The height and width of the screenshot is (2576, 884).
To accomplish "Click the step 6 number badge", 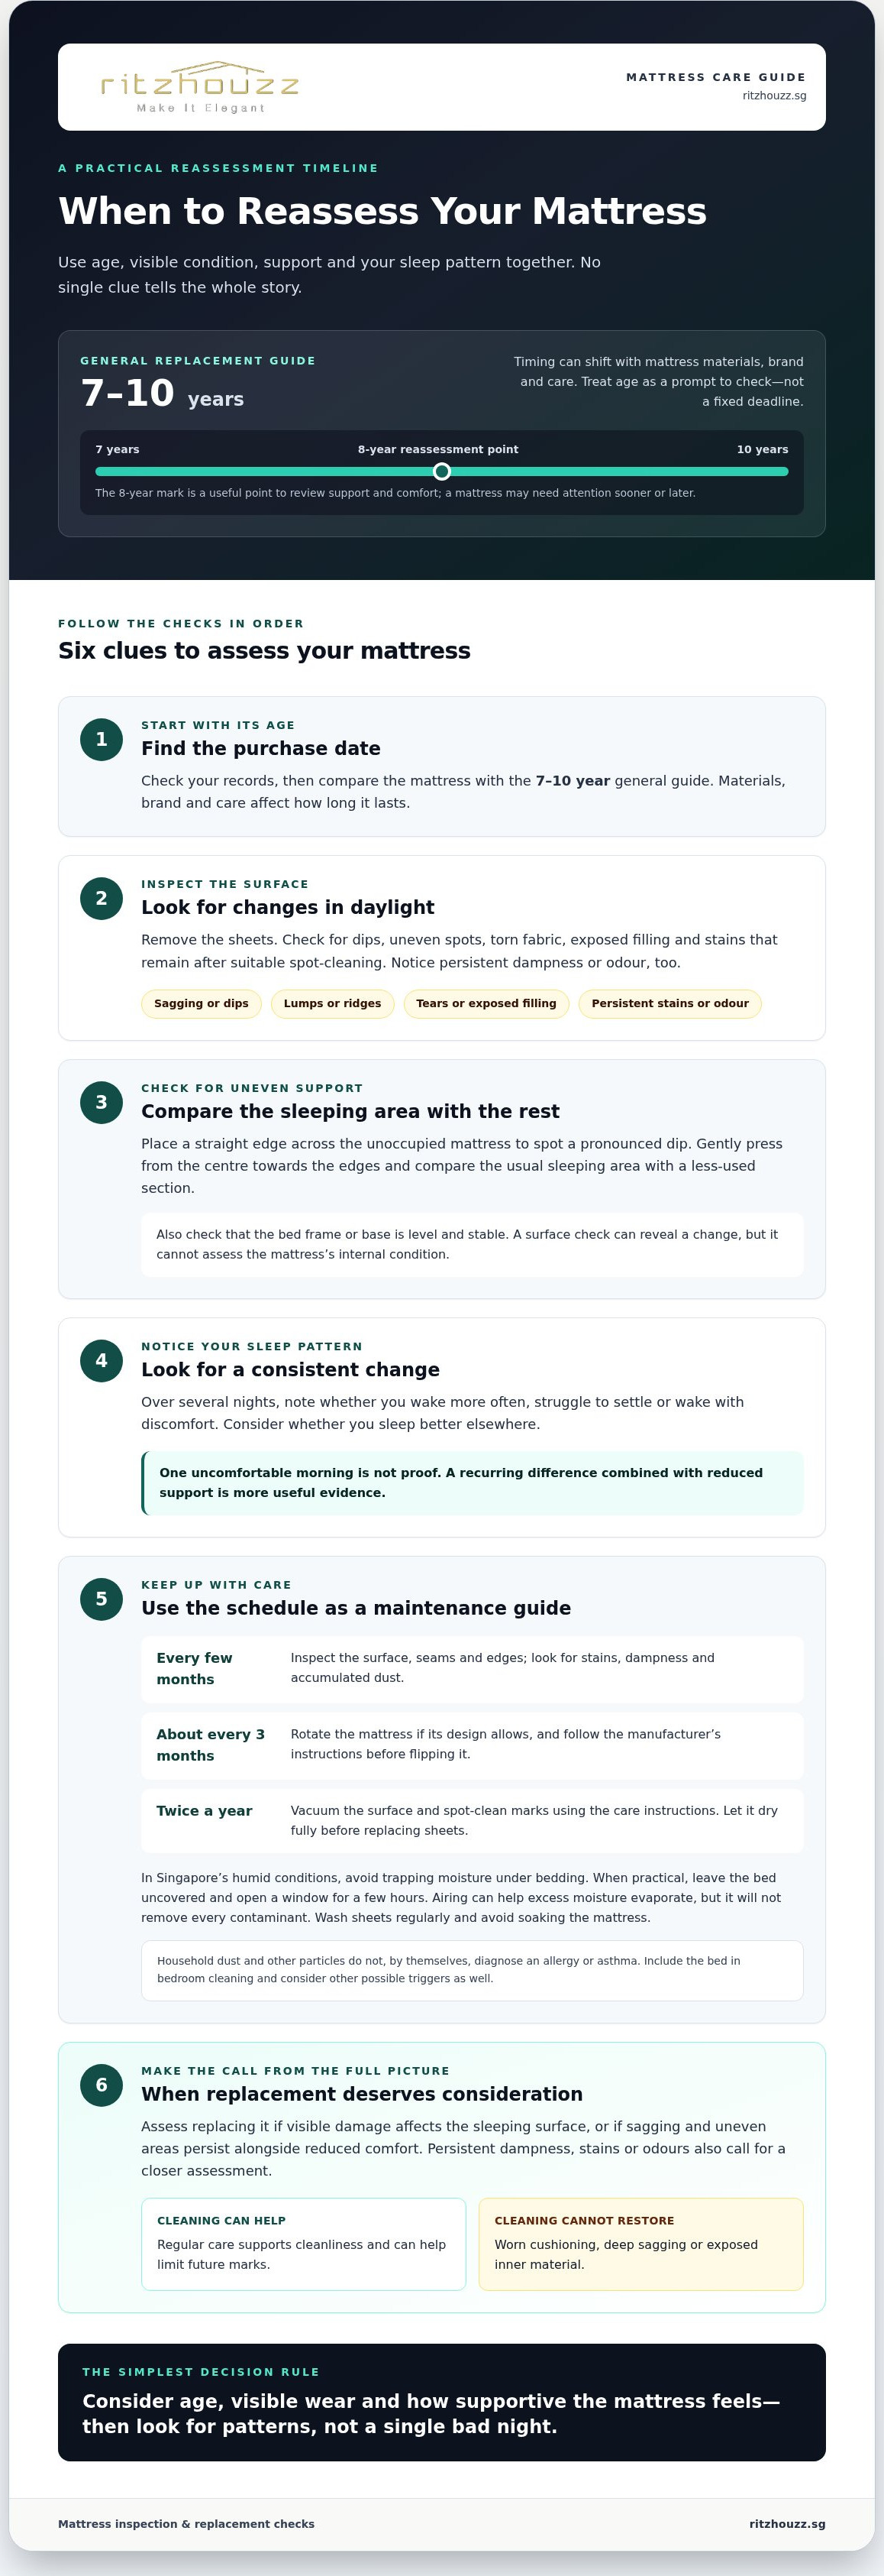I will (x=101, y=2085).
